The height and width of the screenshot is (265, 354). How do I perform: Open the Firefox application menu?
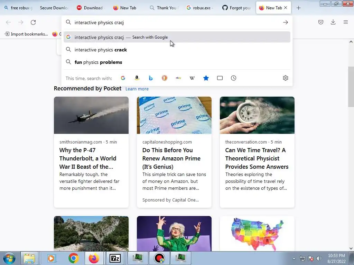[x=346, y=22]
